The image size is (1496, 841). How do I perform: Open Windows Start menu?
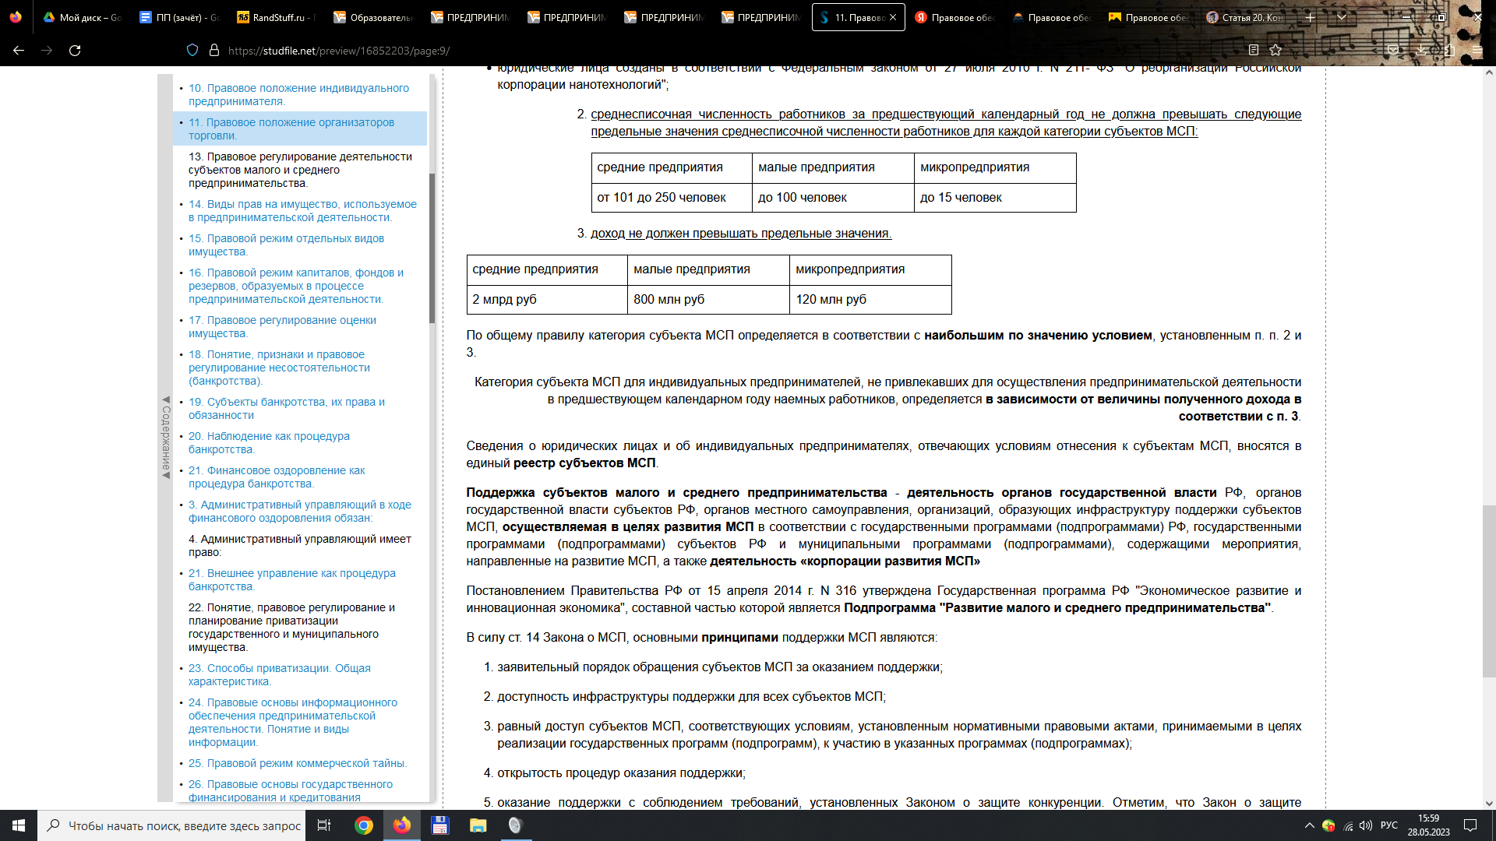[19, 825]
